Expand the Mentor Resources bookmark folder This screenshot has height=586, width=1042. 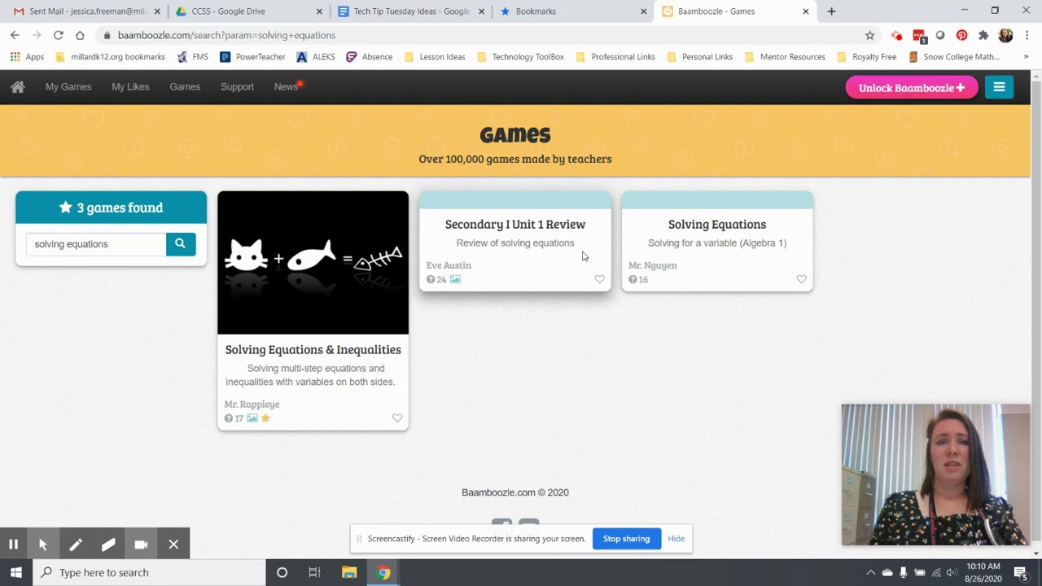[785, 57]
